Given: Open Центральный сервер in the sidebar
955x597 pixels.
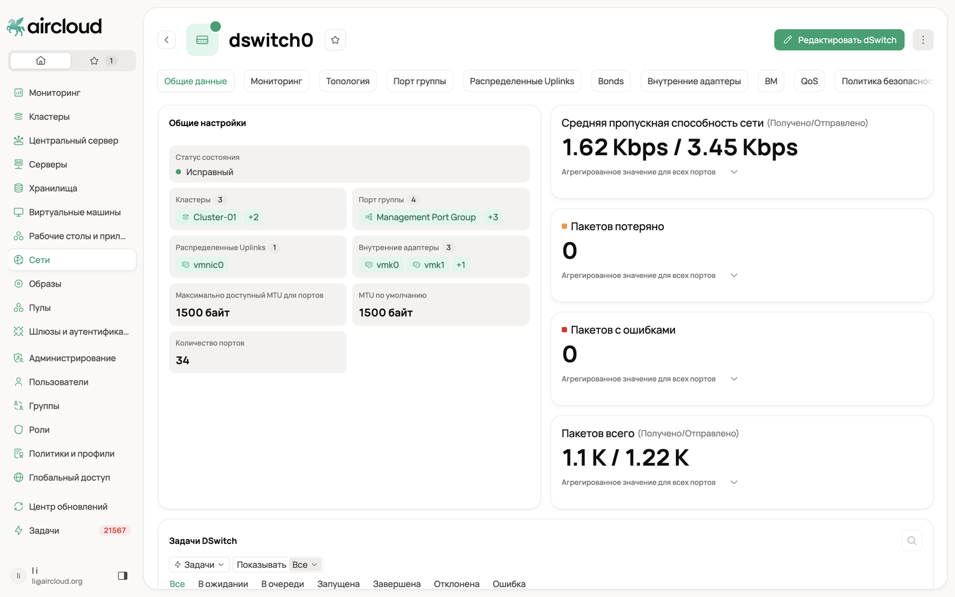Looking at the screenshot, I should tap(72, 141).
